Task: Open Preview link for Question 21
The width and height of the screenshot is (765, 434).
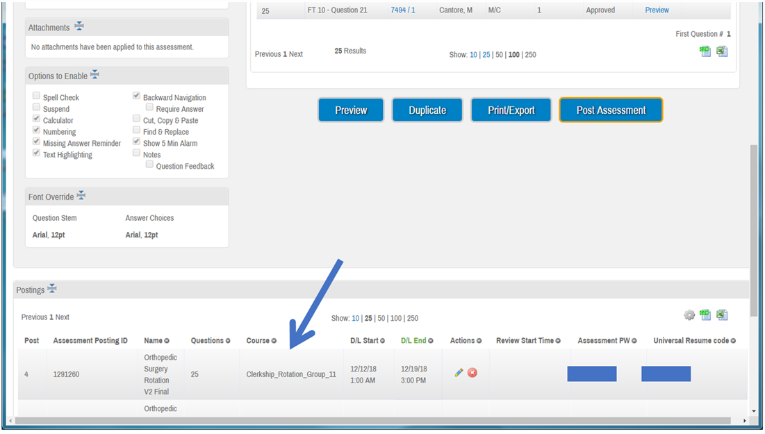Action: [x=657, y=10]
